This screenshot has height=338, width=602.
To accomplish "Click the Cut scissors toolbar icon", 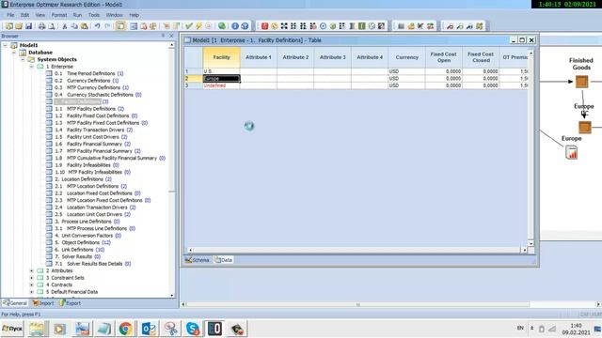I will click(65, 26).
